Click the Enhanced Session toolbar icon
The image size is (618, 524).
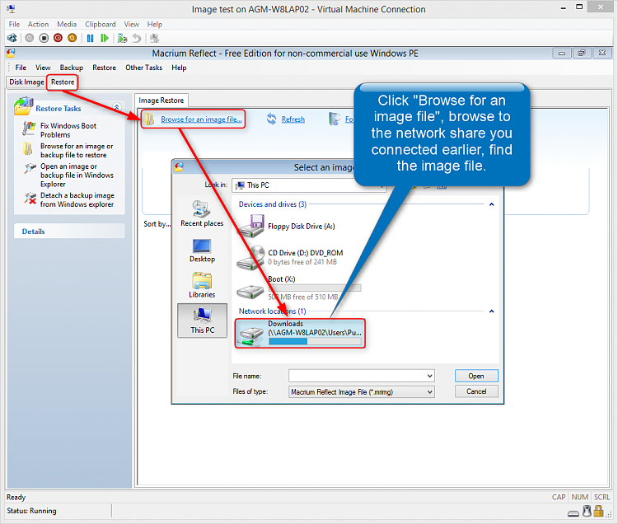tap(155, 38)
